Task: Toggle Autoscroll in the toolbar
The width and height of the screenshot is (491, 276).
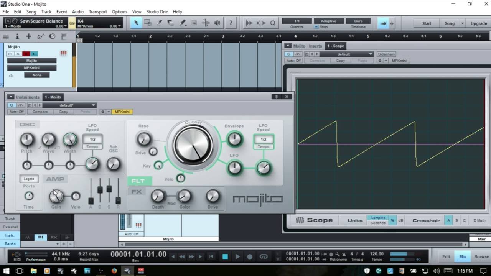Action: pos(383,23)
